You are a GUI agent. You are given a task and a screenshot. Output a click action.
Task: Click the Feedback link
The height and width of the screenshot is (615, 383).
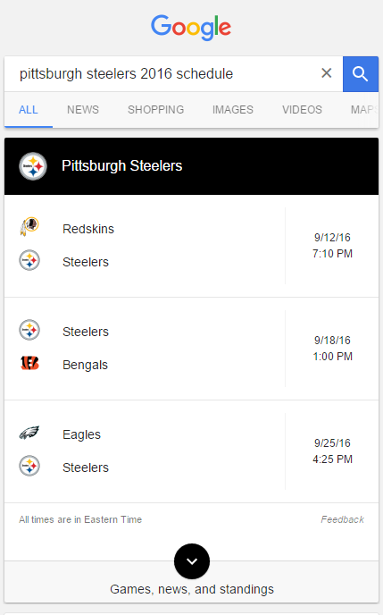pos(342,519)
